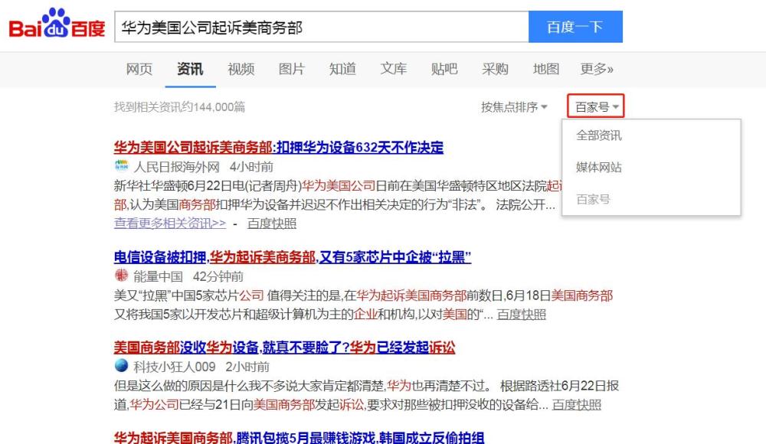Expand the 更多» tab options
Viewport: 766px width, 444px height.
(597, 70)
